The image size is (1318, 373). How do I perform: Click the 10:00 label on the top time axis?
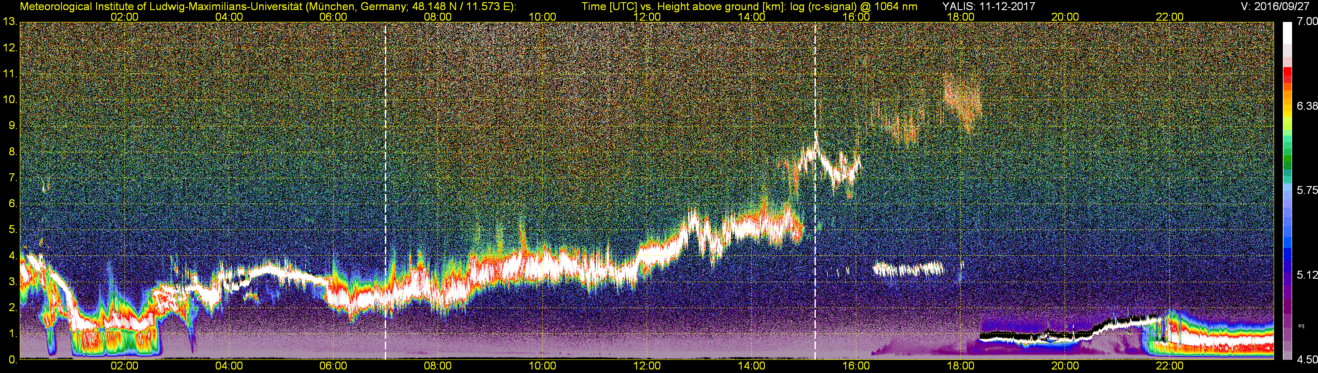542,17
